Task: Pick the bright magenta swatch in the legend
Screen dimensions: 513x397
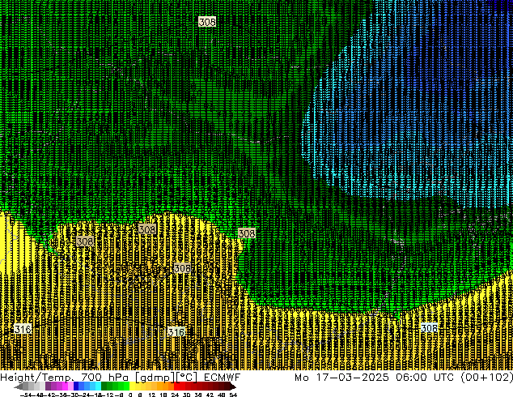Action: coord(65,386)
